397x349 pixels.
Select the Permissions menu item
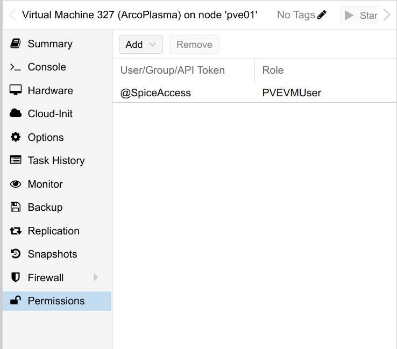coord(57,301)
